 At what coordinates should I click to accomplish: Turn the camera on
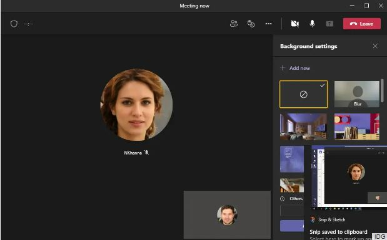295,24
